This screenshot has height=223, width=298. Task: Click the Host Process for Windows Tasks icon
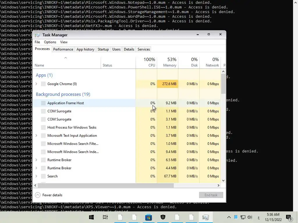click(x=43, y=127)
